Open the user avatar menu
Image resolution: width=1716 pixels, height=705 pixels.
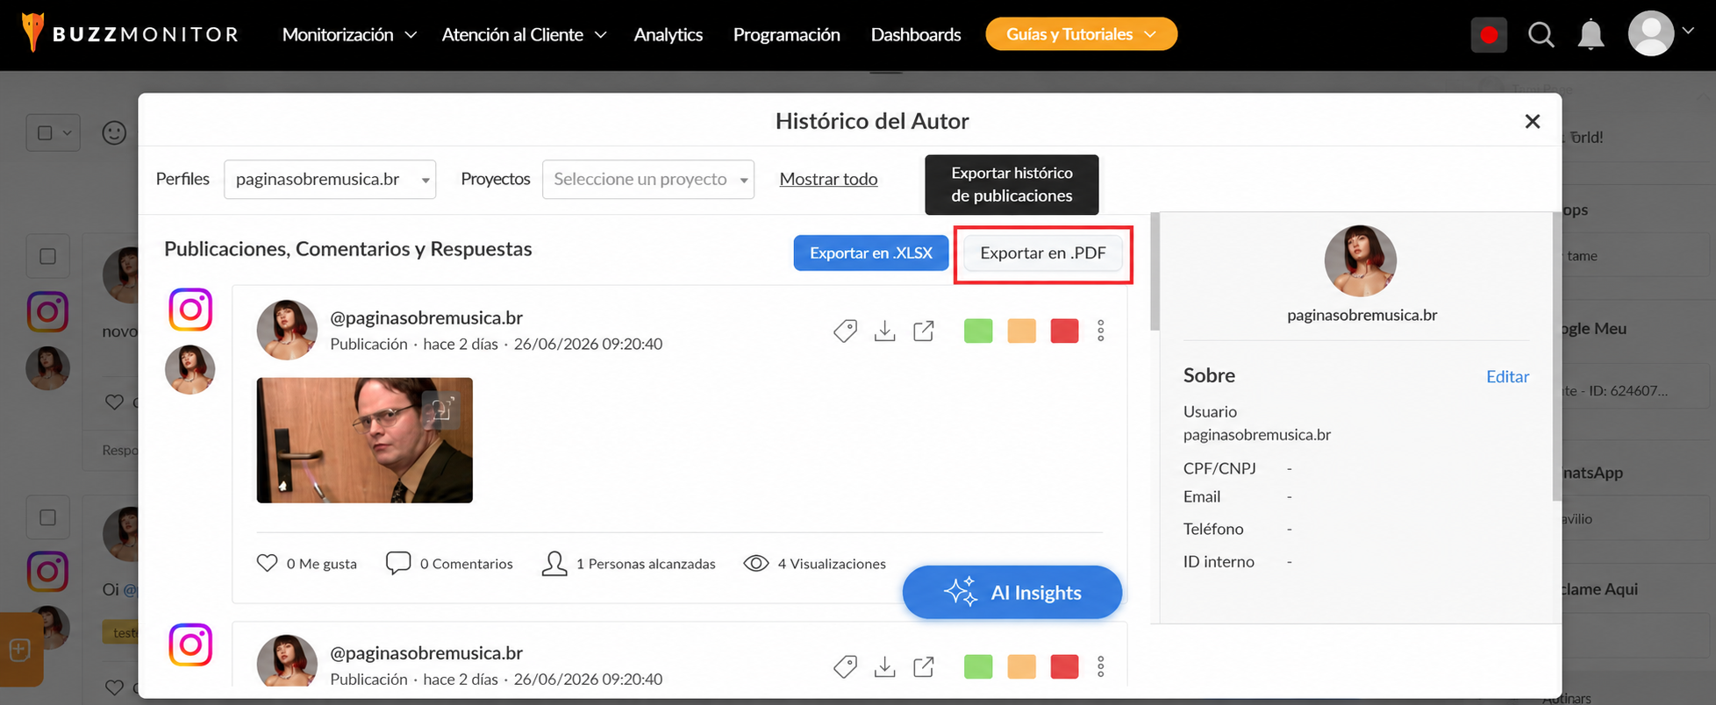pyautogui.click(x=1650, y=33)
